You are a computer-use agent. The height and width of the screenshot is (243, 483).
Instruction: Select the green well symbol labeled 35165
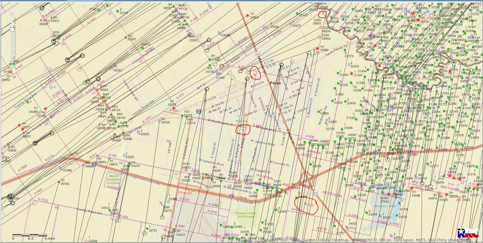(x=318, y=111)
